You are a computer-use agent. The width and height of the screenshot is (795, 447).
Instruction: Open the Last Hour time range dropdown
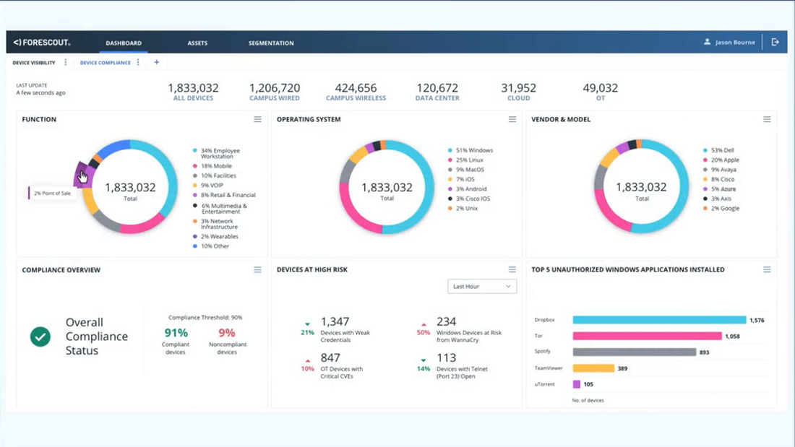481,286
